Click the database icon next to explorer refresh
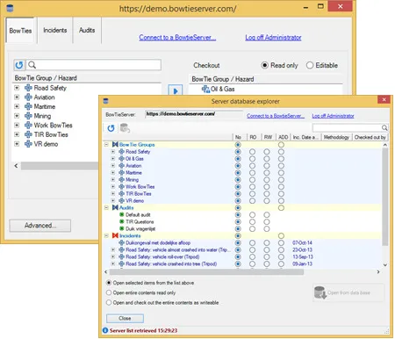This screenshot has height=339, width=395. [125, 128]
